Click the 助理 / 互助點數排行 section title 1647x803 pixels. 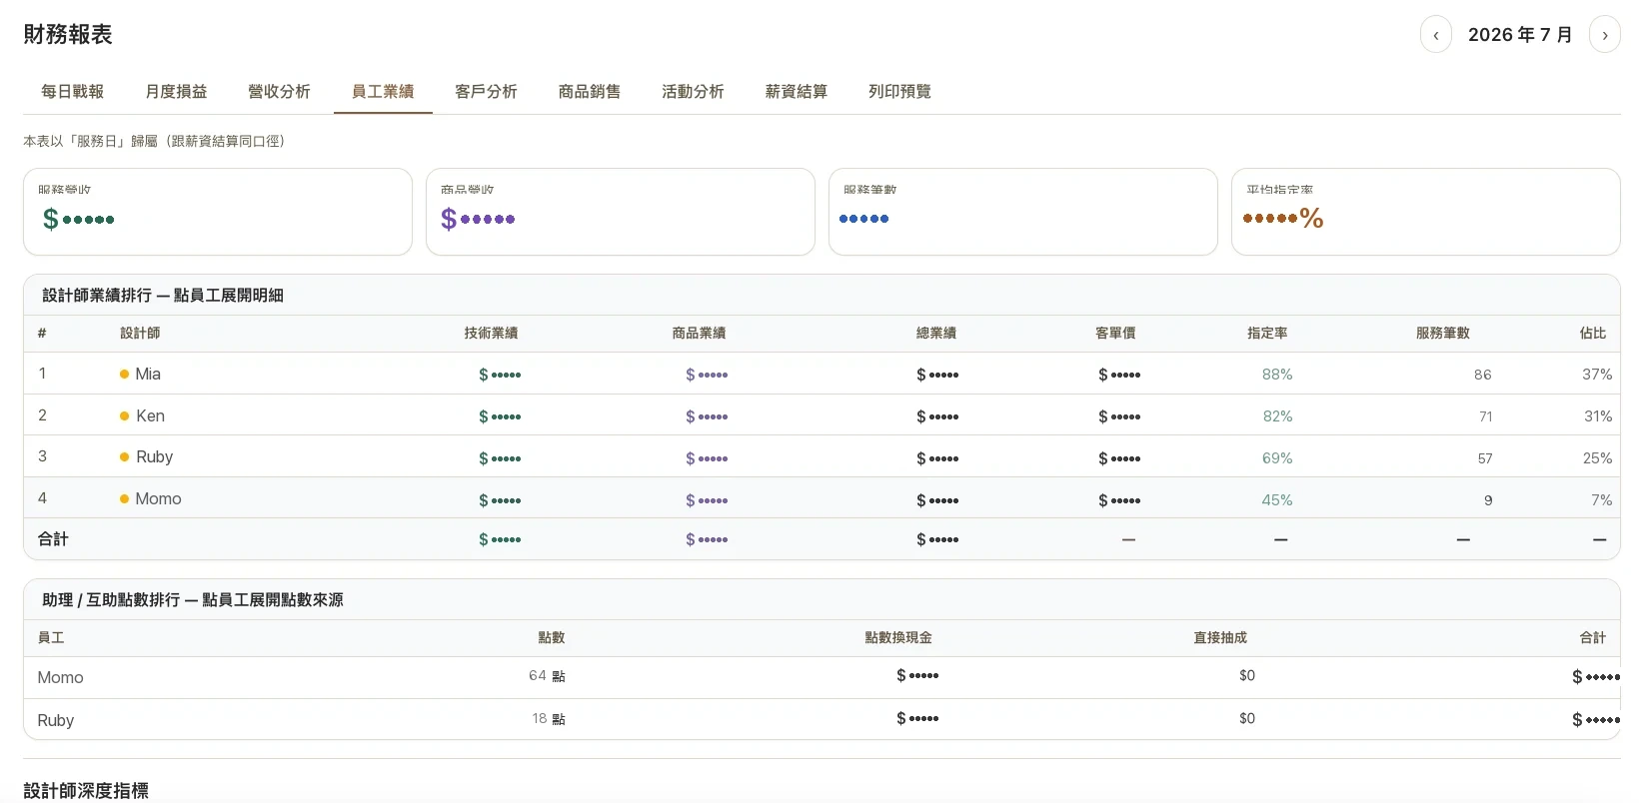coord(193,600)
